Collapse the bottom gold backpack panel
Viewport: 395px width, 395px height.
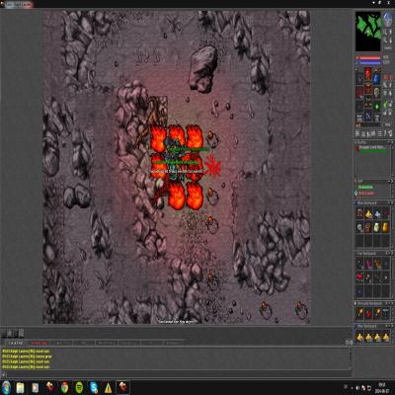(389, 326)
